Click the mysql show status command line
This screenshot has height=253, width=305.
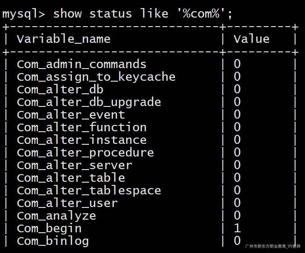(x=117, y=14)
